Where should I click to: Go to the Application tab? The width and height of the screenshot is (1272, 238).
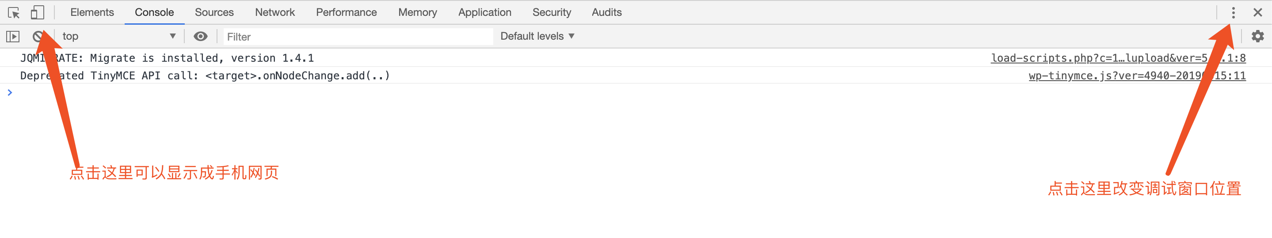point(484,12)
